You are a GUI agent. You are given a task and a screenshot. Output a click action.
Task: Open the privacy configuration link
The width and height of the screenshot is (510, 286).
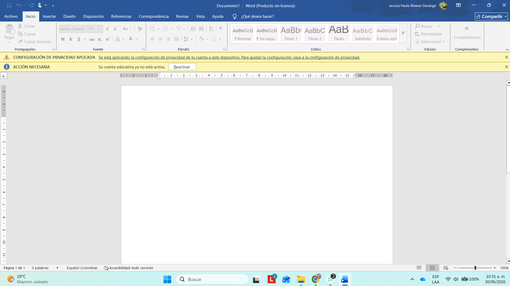[229, 57]
